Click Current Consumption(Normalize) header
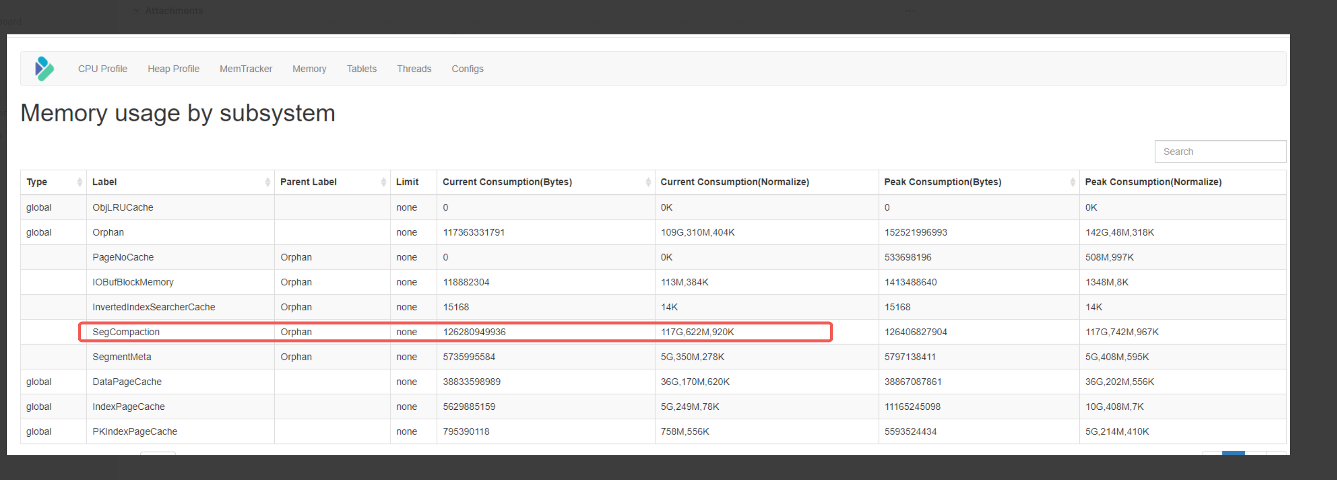This screenshot has width=1337, height=480. point(734,182)
